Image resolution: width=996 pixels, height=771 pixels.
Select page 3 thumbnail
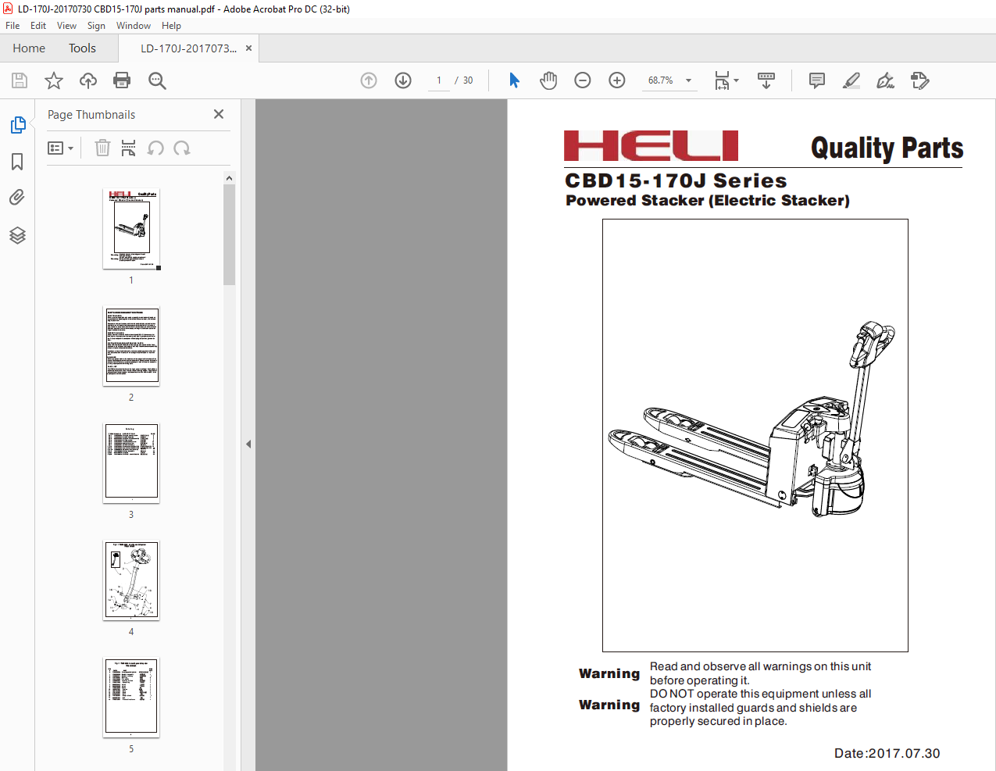[131, 463]
